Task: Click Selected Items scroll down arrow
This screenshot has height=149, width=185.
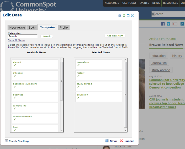Action: click(x=126, y=130)
